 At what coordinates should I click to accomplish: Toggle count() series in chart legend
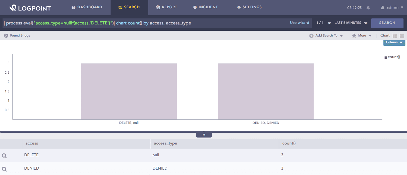coord(392,57)
